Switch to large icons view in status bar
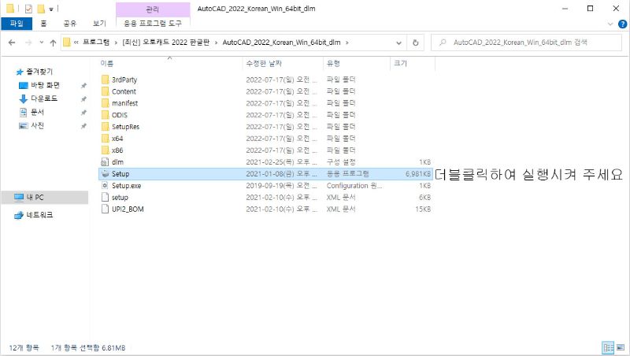The width and height of the screenshot is (630, 356). point(619,347)
